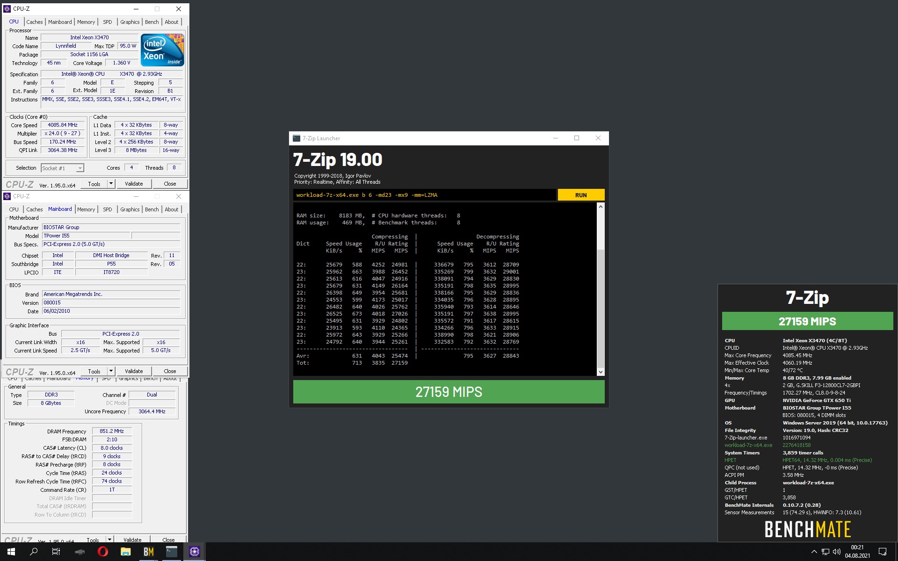This screenshot has width=898, height=561.
Task: Select BIOS date 06/02/2010 field
Action: (x=111, y=311)
